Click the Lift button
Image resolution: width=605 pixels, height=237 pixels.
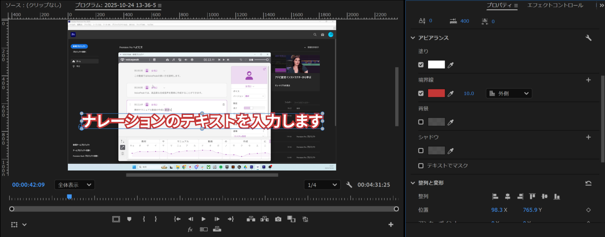(x=251, y=219)
